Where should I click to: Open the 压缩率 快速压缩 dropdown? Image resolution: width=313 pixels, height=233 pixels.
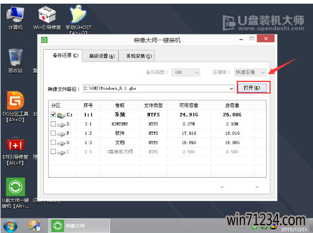250,72
